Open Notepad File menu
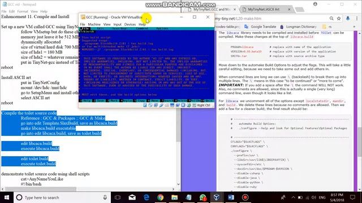 pyautogui.click(x=4, y=11)
